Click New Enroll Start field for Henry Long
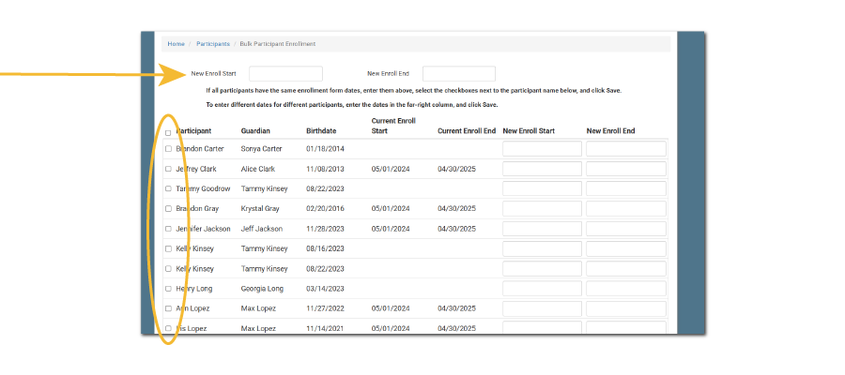The height and width of the screenshot is (375, 845). [x=542, y=289]
